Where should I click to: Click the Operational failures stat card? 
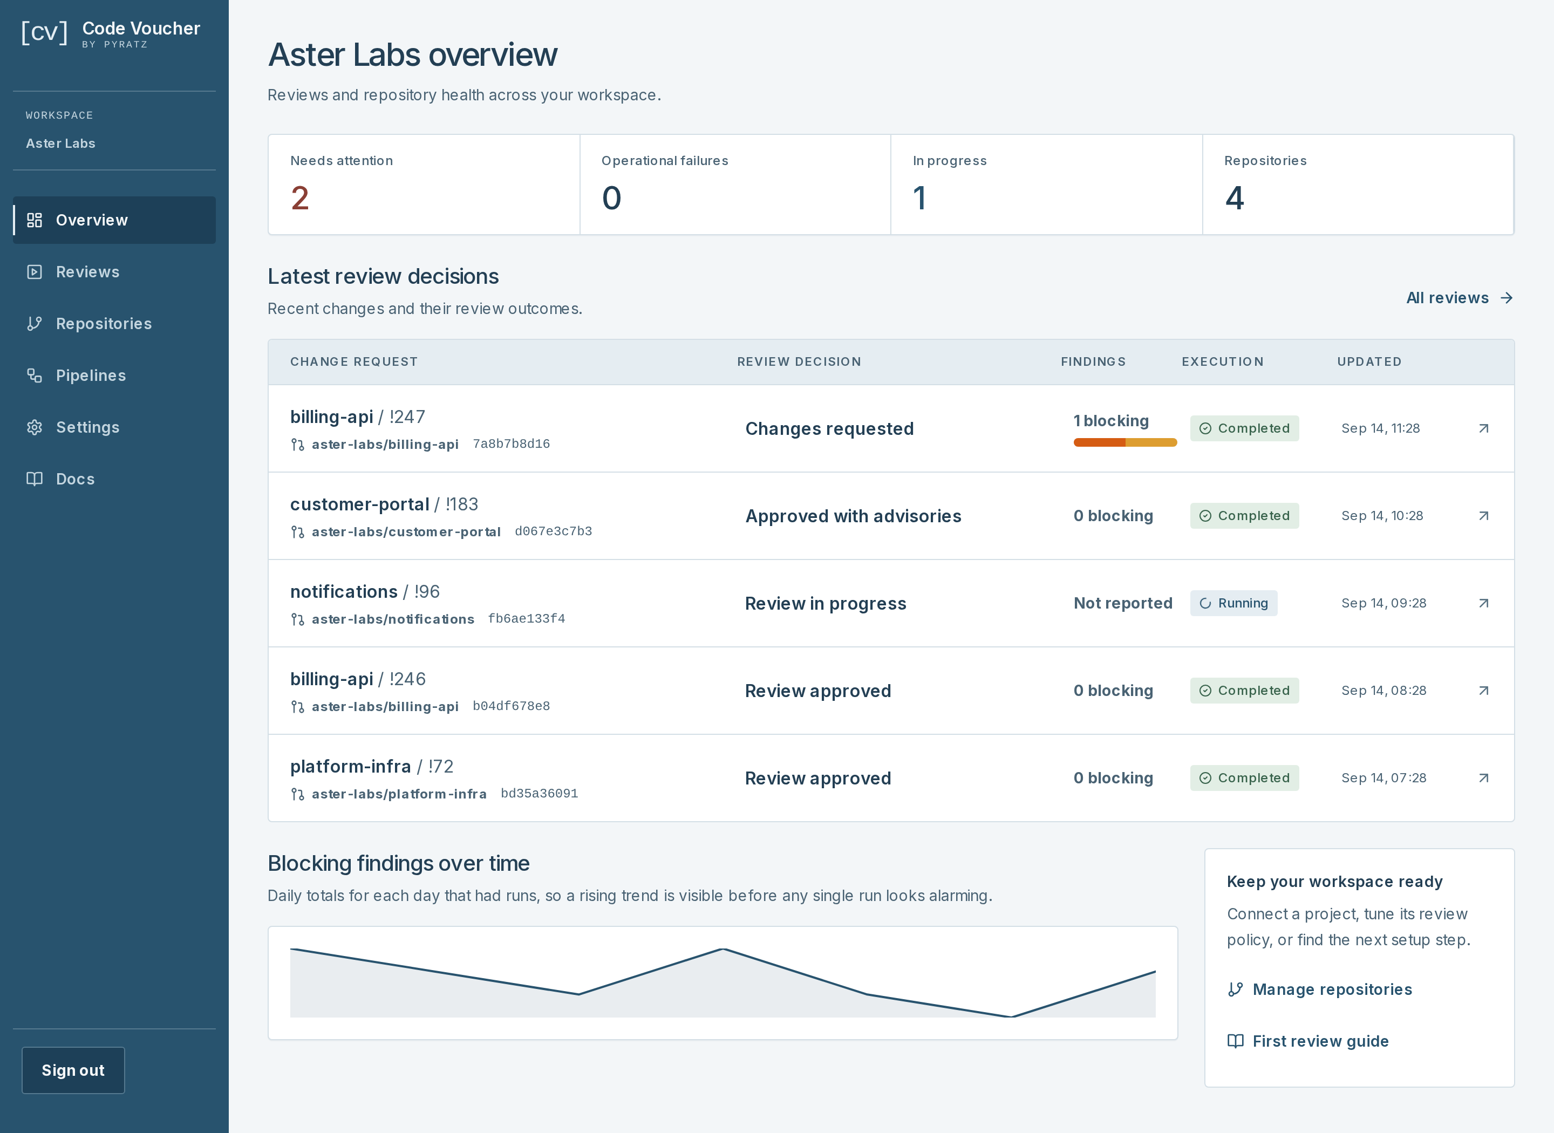click(x=735, y=185)
